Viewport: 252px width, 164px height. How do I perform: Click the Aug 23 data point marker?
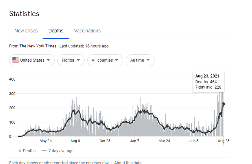[x=224, y=104]
